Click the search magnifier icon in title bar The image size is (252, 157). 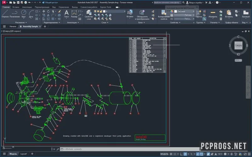click(x=183, y=3)
